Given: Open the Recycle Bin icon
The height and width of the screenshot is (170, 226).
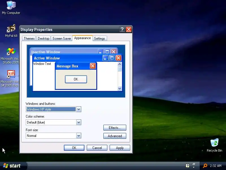Looking at the screenshot, I should pos(214,145).
